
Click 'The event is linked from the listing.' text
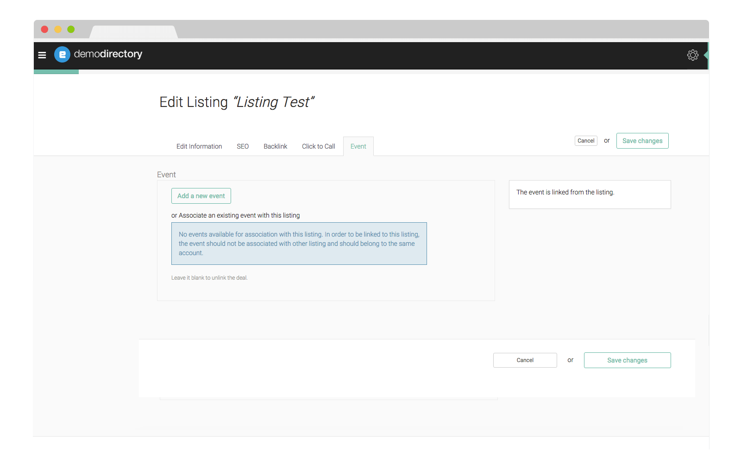click(x=565, y=192)
